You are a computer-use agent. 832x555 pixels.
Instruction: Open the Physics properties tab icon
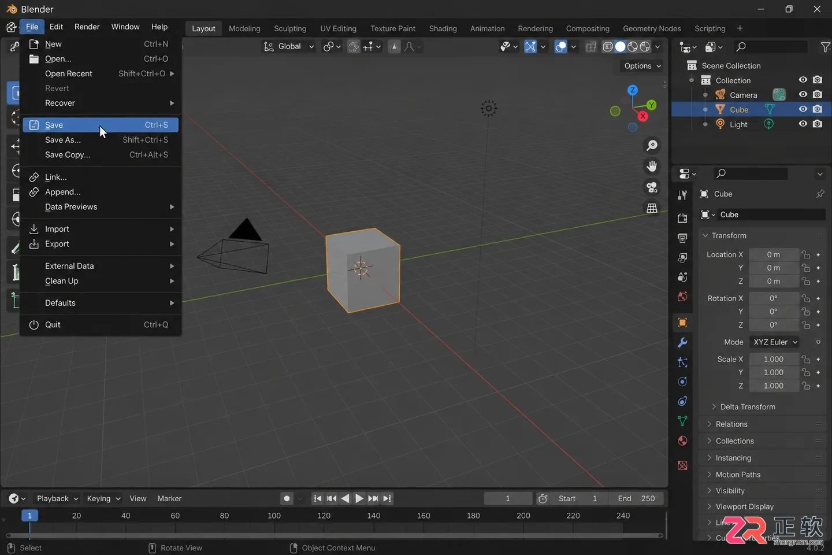(682, 382)
